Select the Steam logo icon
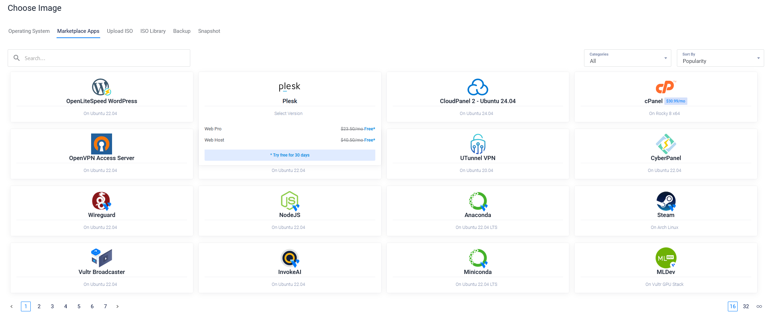Viewport: 768px width, 318px height. pyautogui.click(x=666, y=201)
